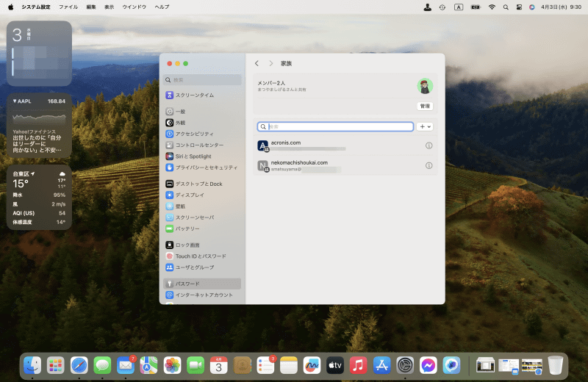Image resolution: width=588 pixels, height=382 pixels.
Task: Open スクリーンセーバ settings
Action: (202, 217)
